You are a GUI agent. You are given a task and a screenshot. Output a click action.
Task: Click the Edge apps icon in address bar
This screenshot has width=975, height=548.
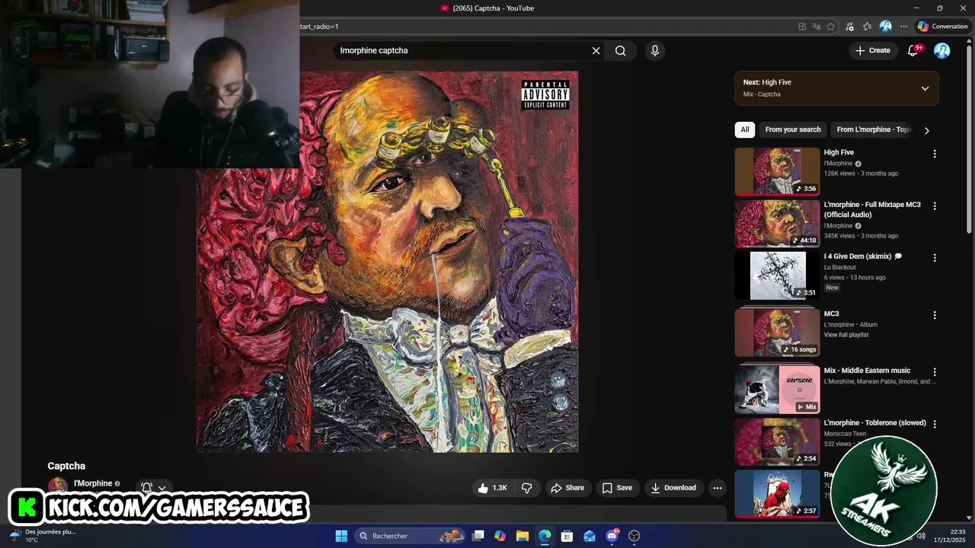[801, 26]
